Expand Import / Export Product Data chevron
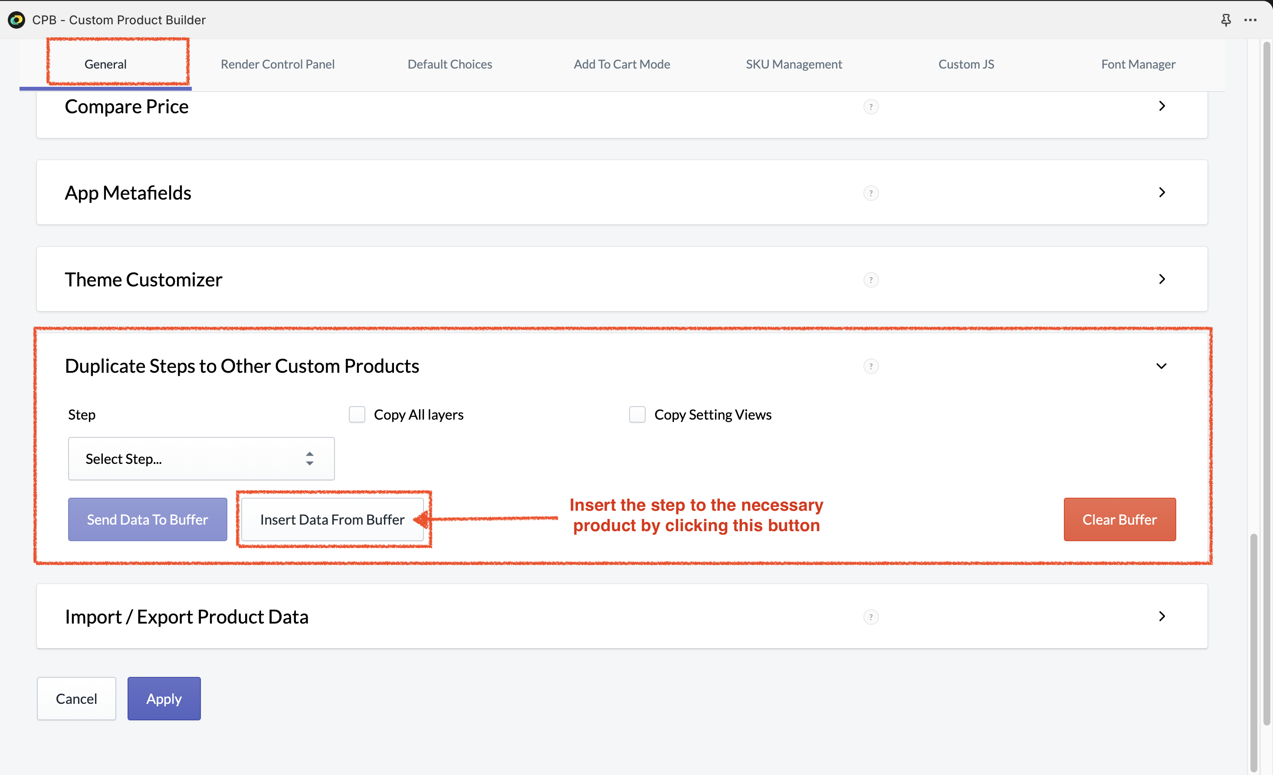Viewport: 1273px width, 775px height. 1162,616
